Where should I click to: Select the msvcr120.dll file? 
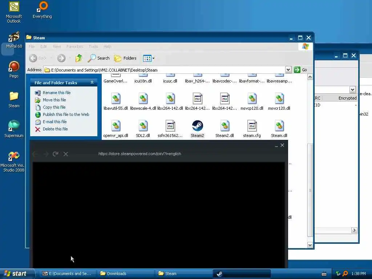coord(279,102)
